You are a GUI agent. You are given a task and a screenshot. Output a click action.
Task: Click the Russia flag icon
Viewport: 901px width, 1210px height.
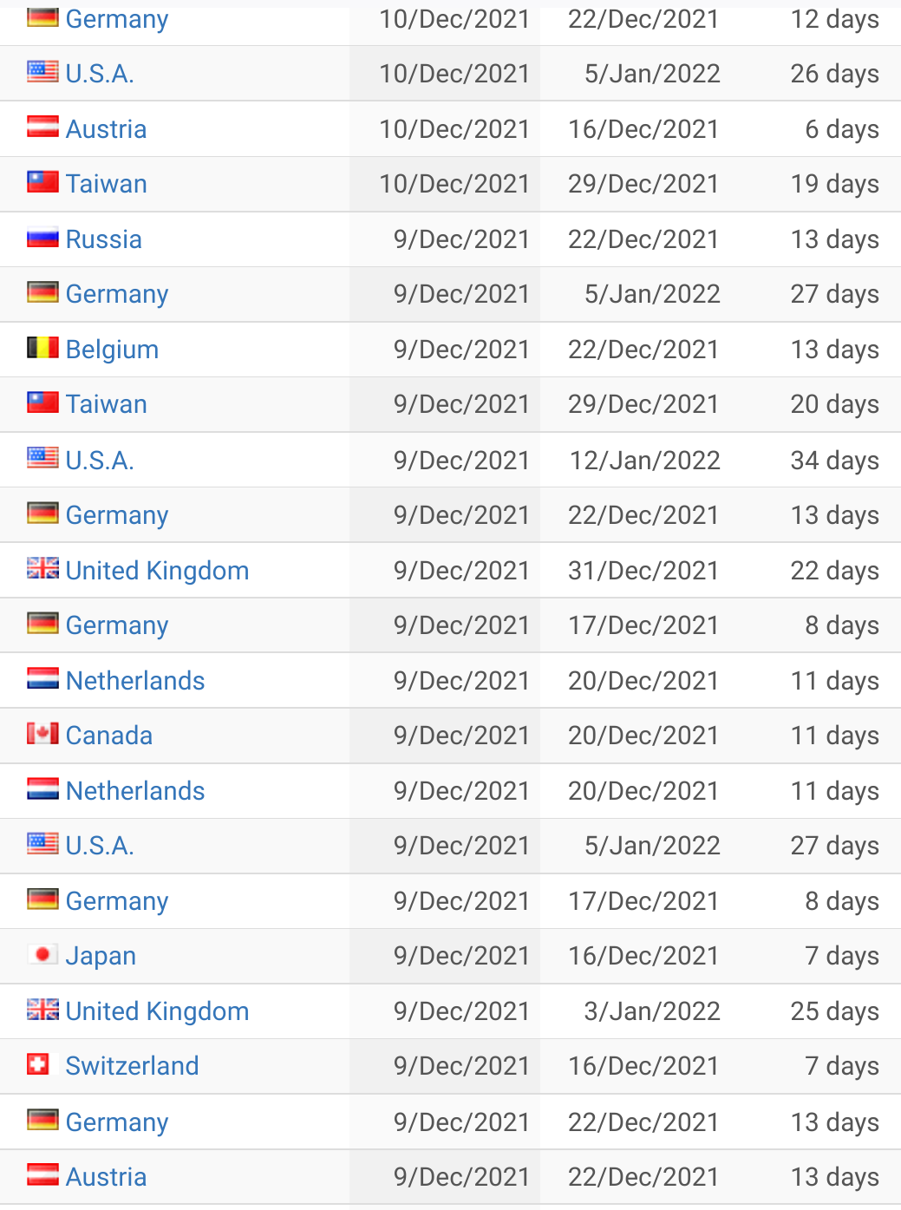[42, 239]
